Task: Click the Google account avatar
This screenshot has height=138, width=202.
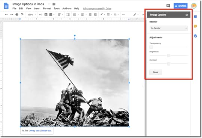Action: point(194,6)
